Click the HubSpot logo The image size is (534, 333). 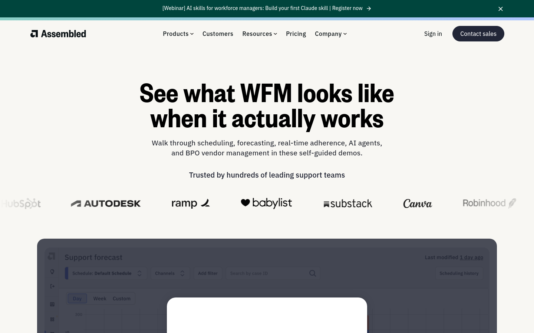coord(21,203)
